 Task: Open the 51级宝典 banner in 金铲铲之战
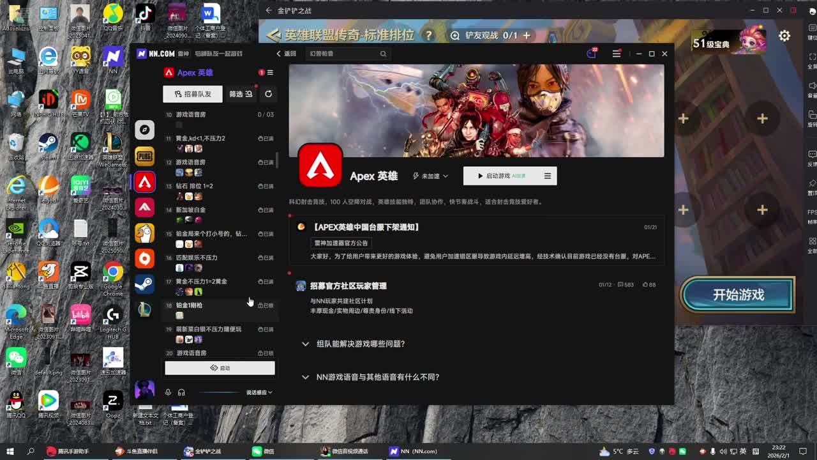(x=730, y=42)
